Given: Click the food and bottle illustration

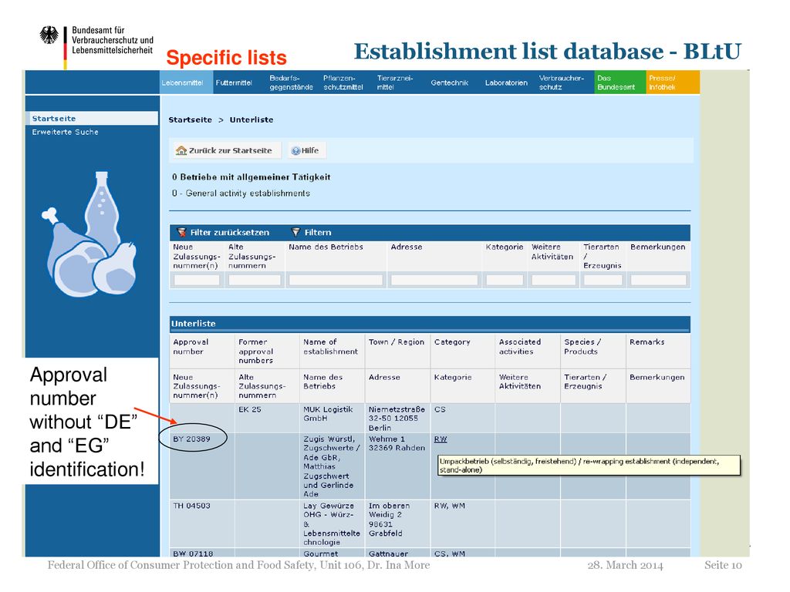Looking at the screenshot, I should (x=89, y=234).
